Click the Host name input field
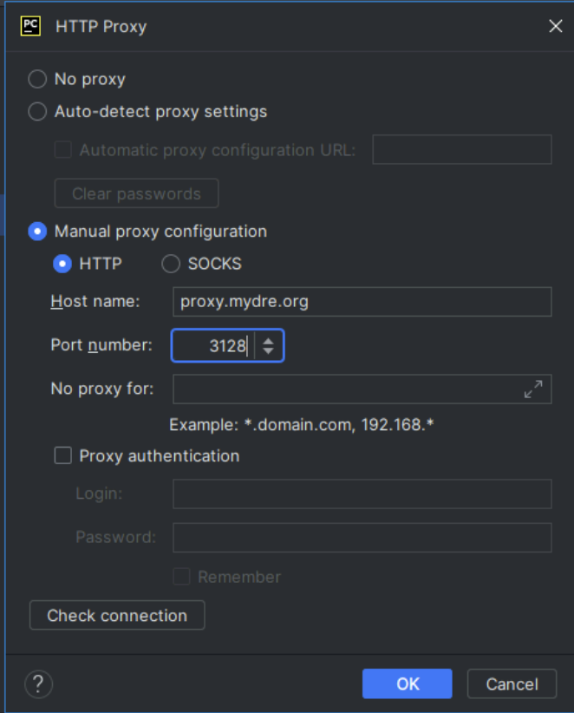The image size is (574, 713). click(x=362, y=302)
